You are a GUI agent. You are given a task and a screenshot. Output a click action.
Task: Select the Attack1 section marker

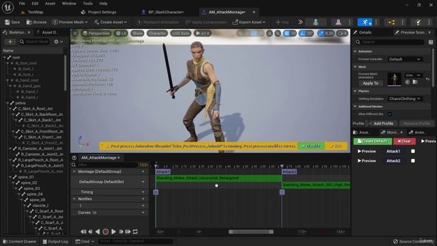point(163,172)
